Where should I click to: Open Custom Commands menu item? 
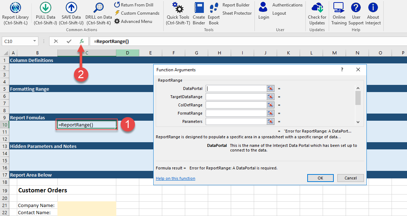(x=137, y=13)
